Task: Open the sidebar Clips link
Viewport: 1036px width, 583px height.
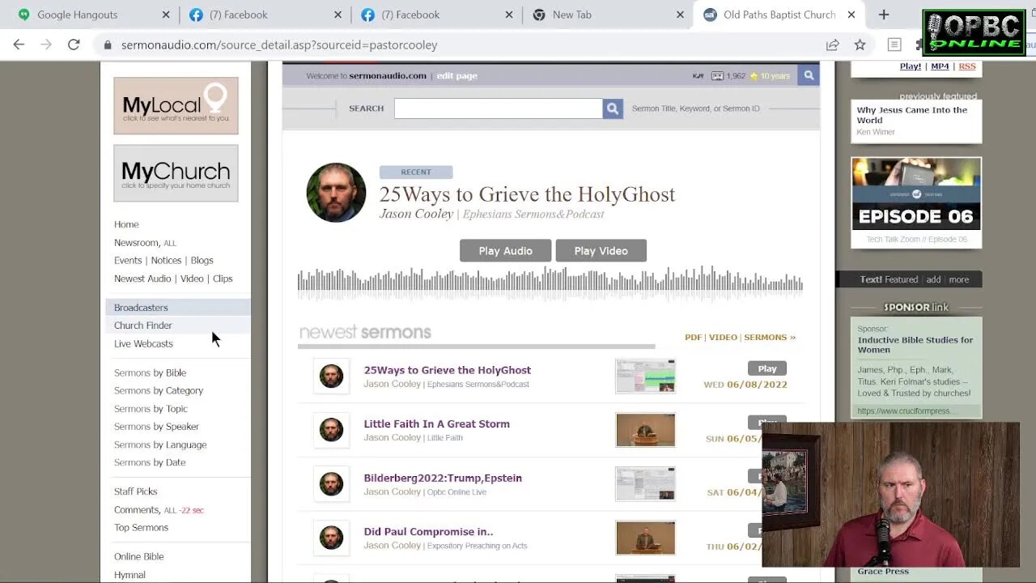Action: point(223,279)
